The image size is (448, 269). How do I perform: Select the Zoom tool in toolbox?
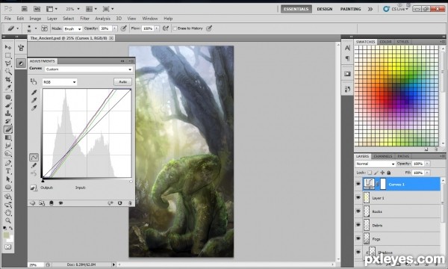pos(8,220)
